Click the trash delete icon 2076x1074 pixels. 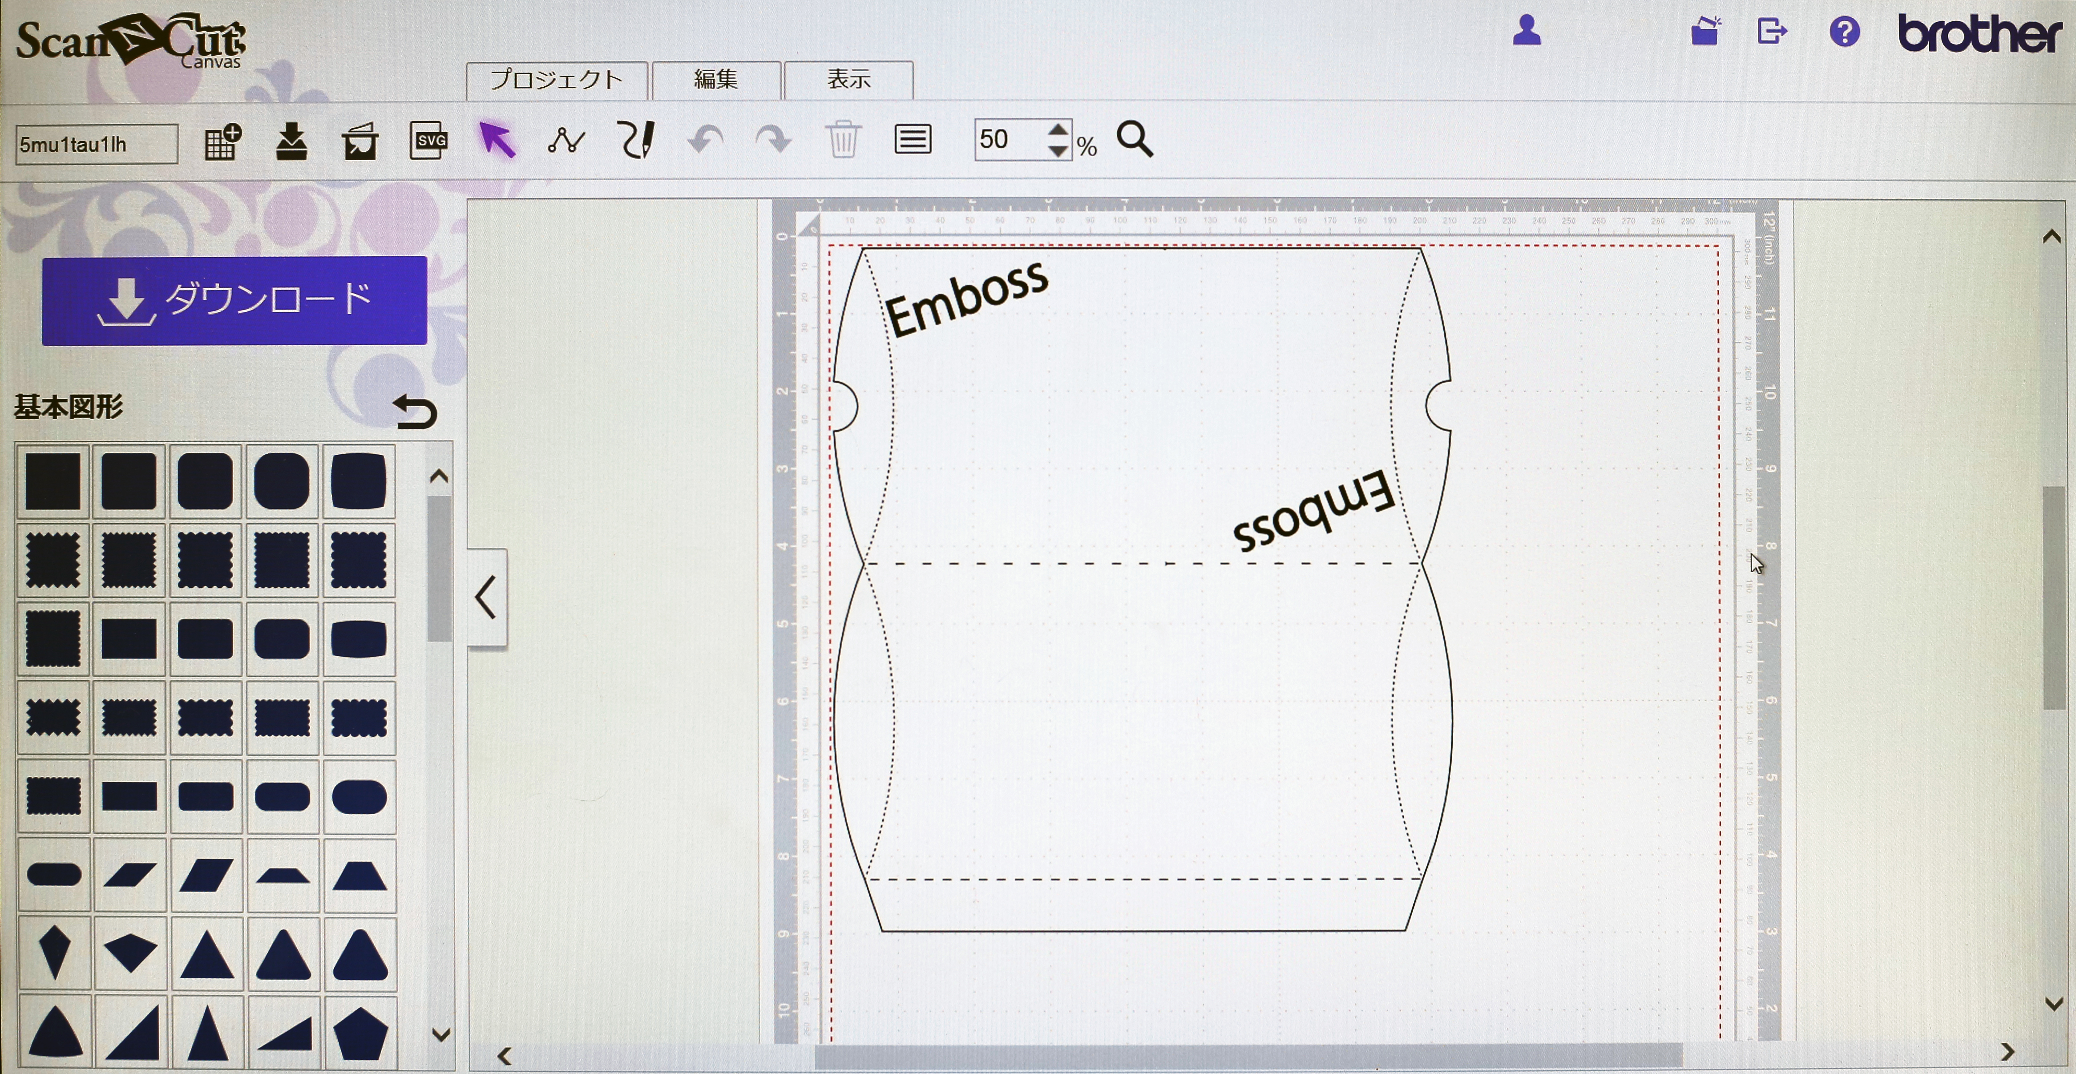(843, 139)
